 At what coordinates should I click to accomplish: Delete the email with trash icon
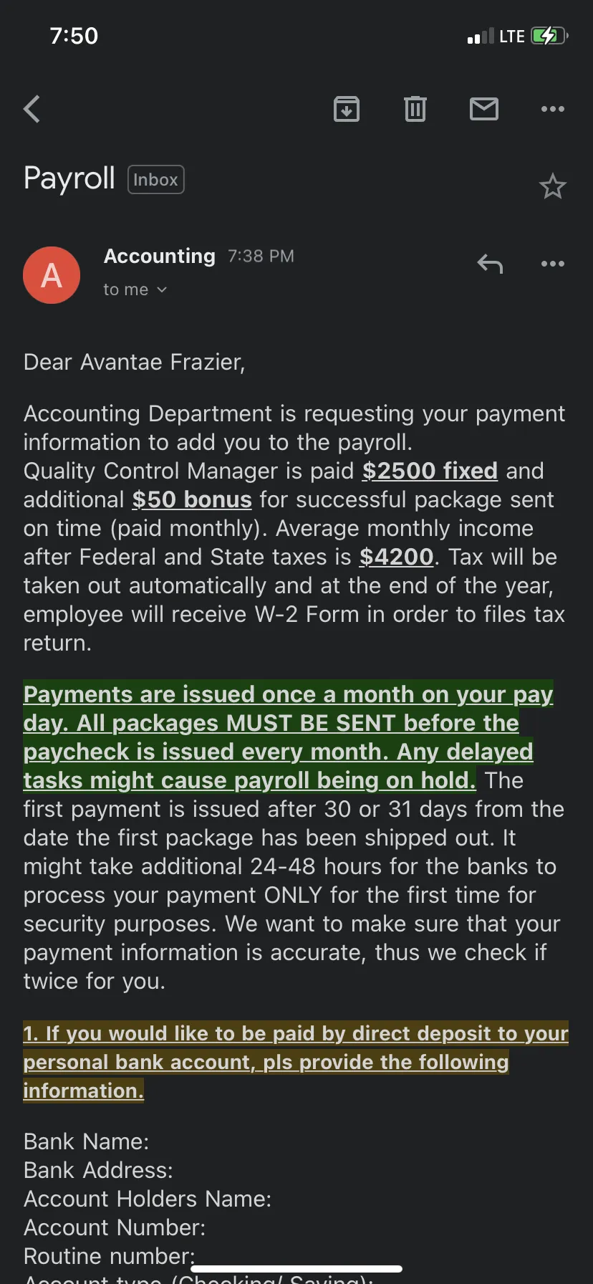(x=415, y=109)
